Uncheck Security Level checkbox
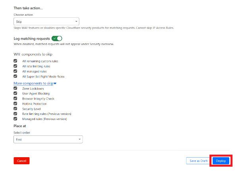Screen dimensions: 242x171 15,109
